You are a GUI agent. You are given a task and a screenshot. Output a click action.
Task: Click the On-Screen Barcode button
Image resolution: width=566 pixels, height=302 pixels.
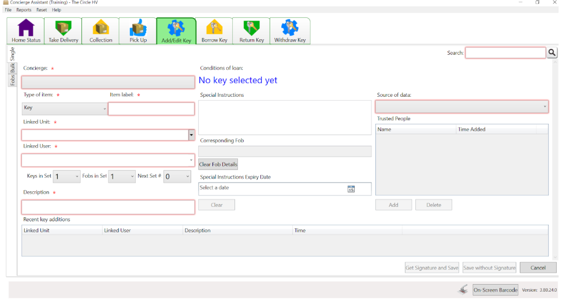[x=495, y=290]
